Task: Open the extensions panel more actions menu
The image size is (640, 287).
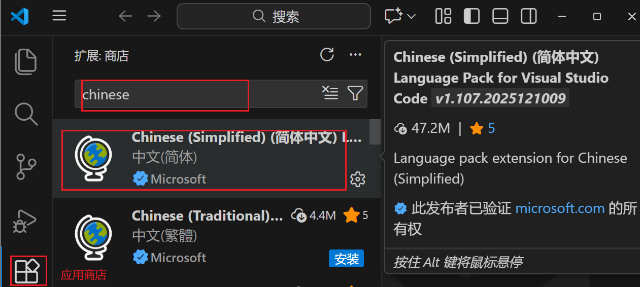Action: coord(355,55)
